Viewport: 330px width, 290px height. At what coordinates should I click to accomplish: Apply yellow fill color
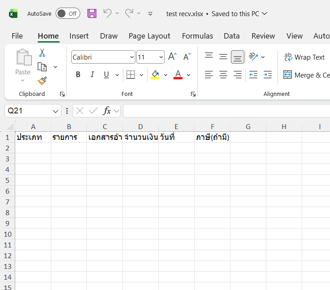pos(155,74)
